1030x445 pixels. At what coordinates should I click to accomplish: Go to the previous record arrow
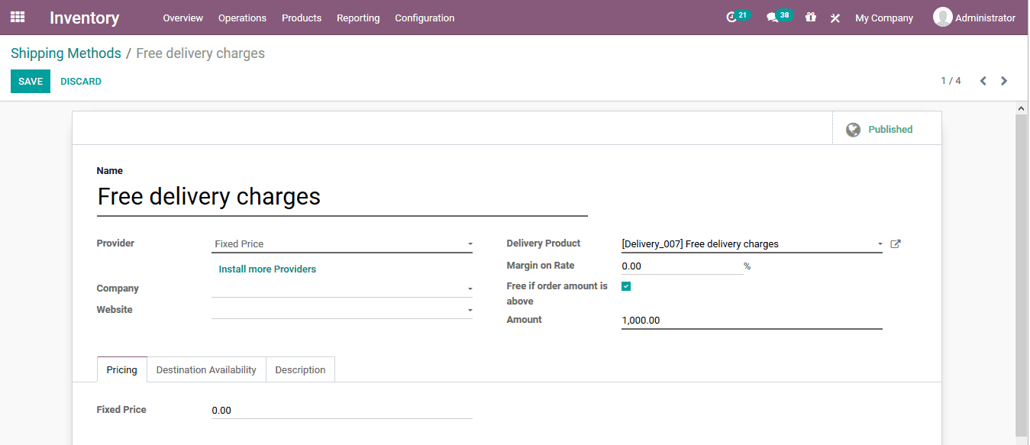point(983,81)
